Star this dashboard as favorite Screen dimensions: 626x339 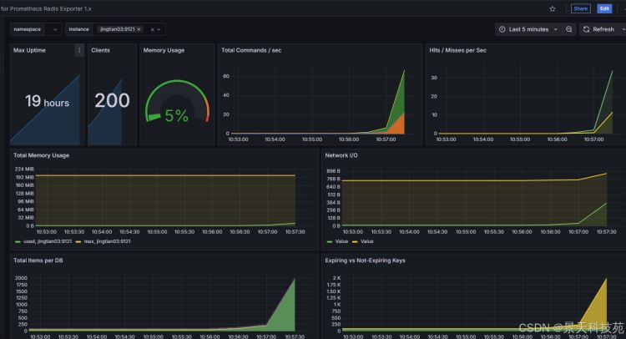point(553,9)
